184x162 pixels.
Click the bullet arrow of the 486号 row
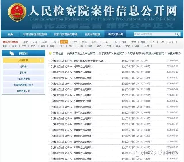tap(49, 72)
